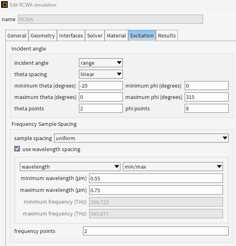Viewport: 236px width, 246px height.
Task: Click the maximum frequency value 545.077
Action: pyautogui.click(x=156, y=214)
